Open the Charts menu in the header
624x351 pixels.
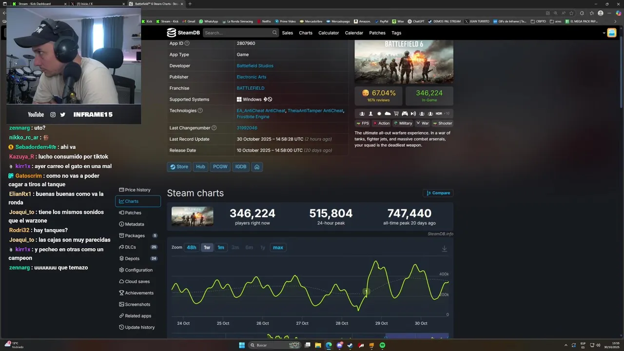coord(306,33)
